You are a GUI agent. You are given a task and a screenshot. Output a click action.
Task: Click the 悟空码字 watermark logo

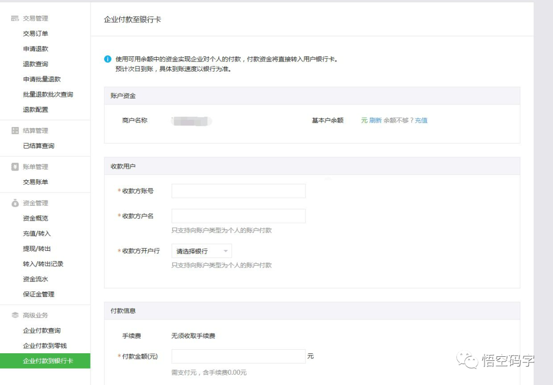coord(468,361)
